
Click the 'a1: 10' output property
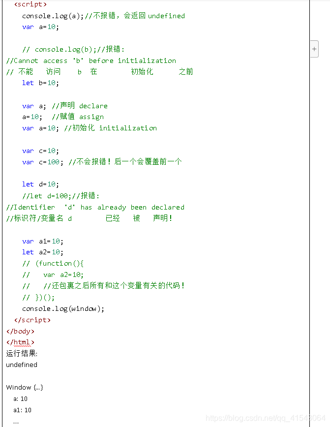point(22,410)
